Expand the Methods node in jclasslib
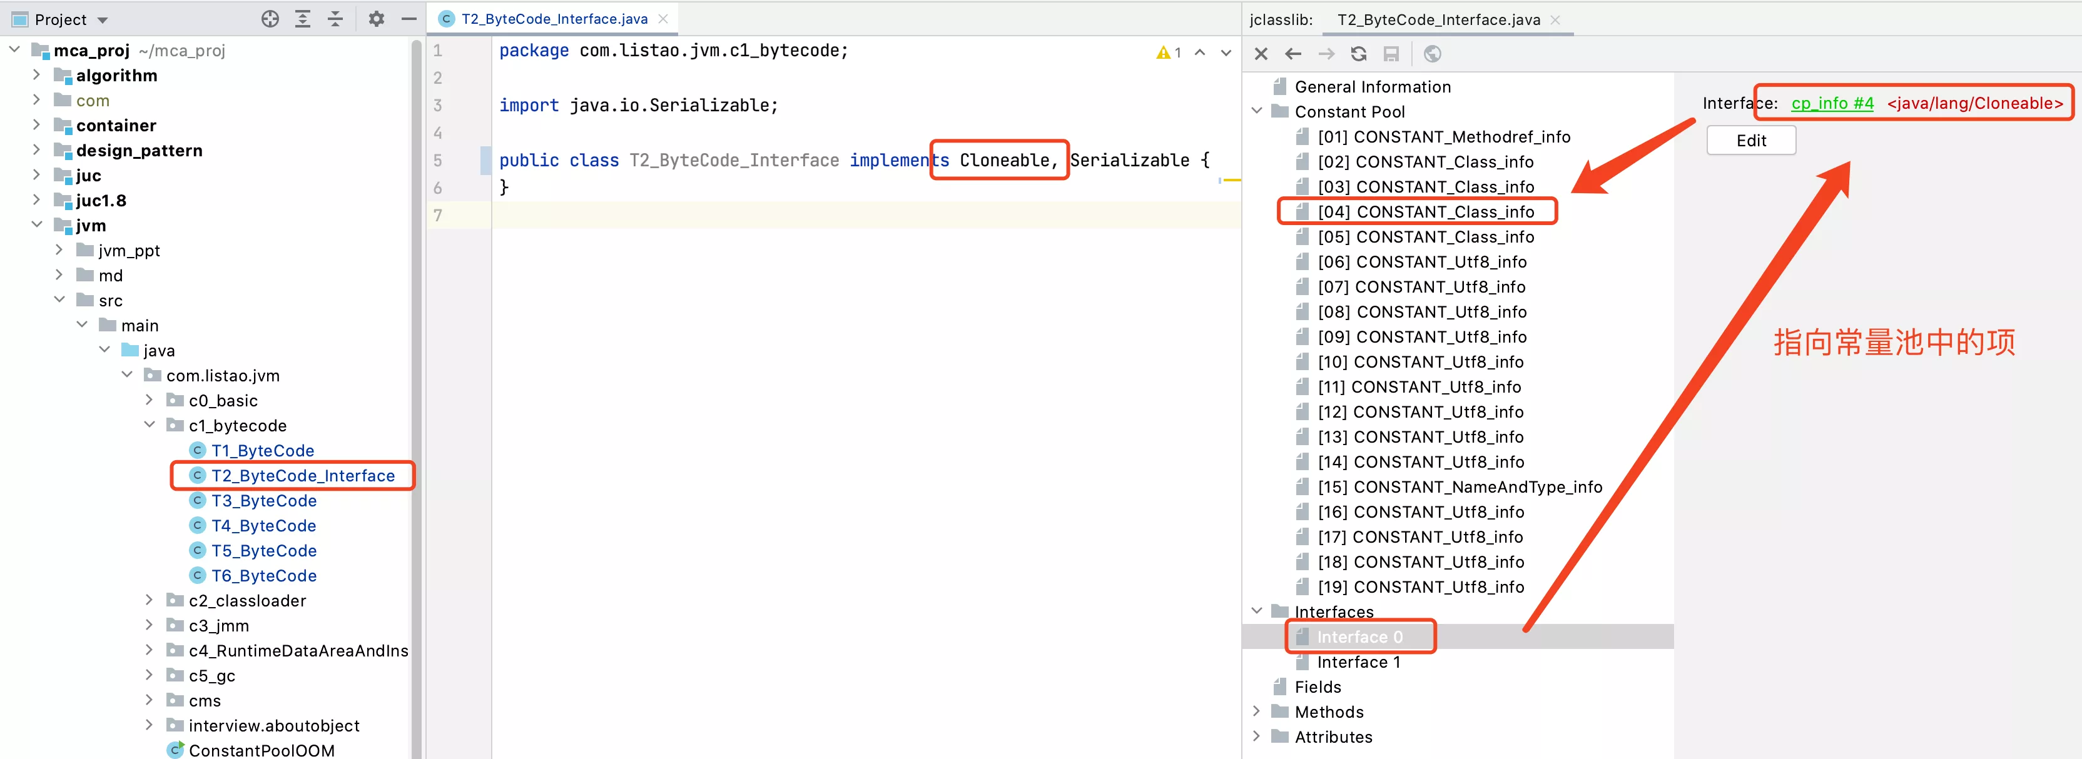 coord(1257,711)
